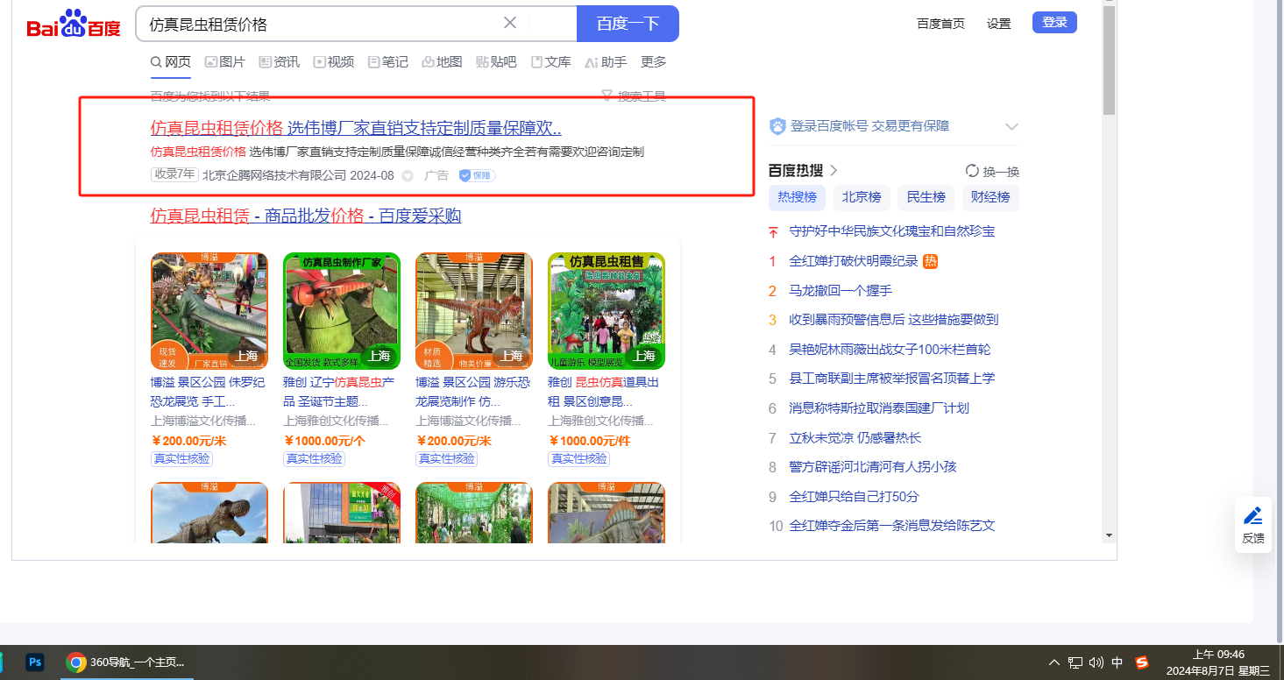Open product link 博溢 景区公园 游乐恐龙展览制作

pos(474,392)
